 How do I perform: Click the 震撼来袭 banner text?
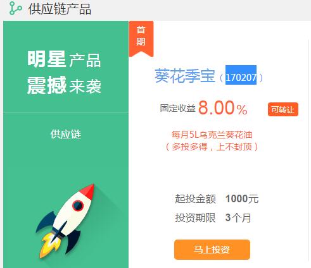coord(64,85)
